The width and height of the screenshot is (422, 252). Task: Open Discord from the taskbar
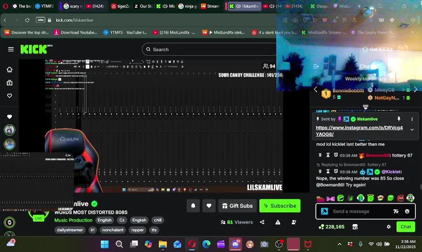(236, 244)
